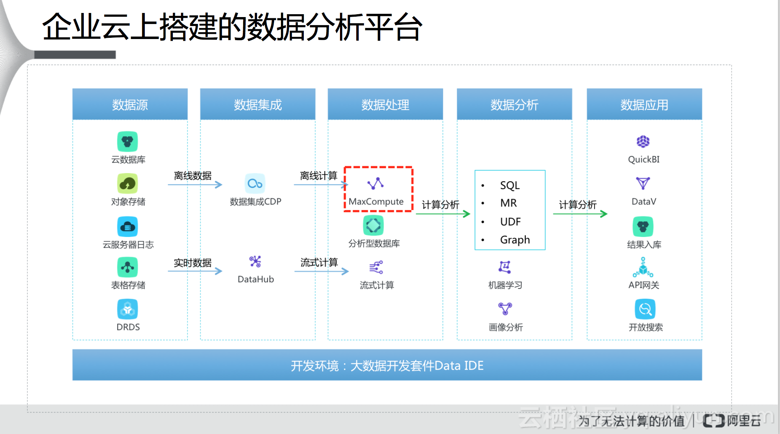780x434 pixels.
Task: Open the 数据集成CDP cloud icon
Action: coord(255,184)
